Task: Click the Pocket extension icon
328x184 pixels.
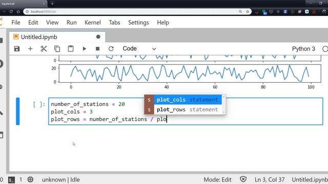Action: pyautogui.click(x=271, y=12)
